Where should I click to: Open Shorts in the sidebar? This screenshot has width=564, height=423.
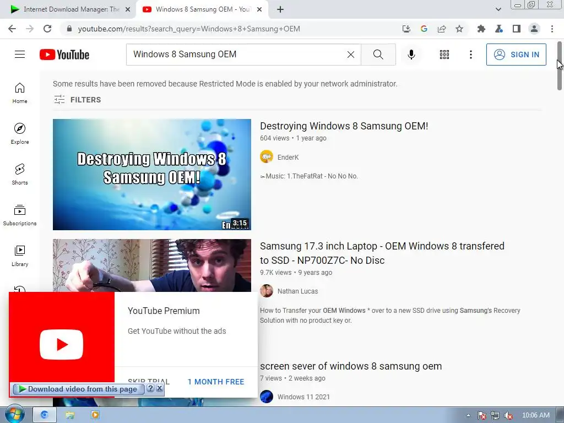click(20, 174)
